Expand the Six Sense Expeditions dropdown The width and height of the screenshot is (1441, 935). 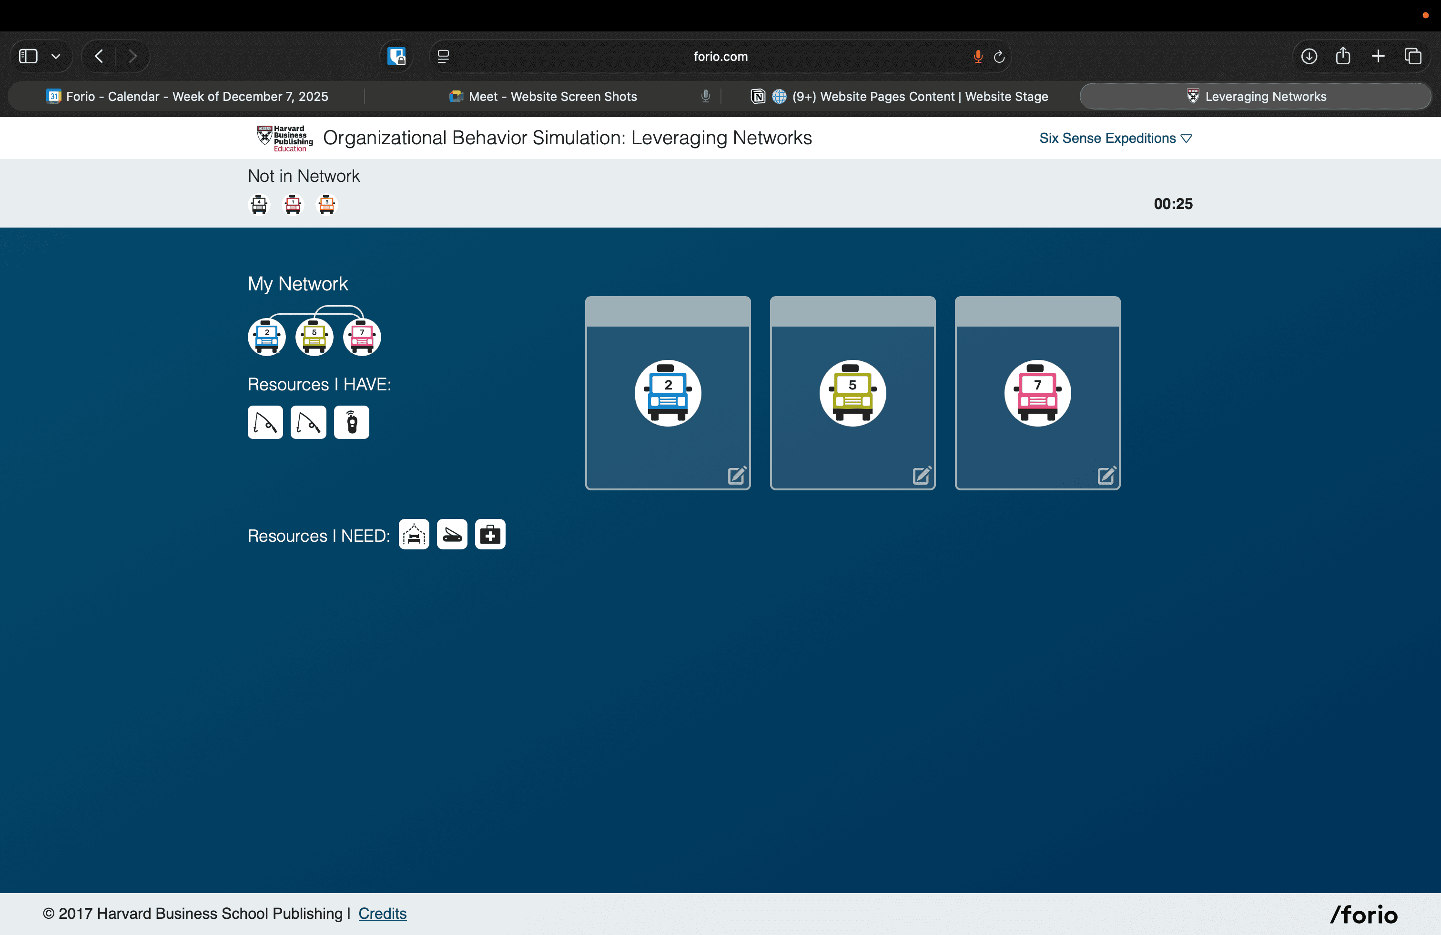[x=1115, y=138]
